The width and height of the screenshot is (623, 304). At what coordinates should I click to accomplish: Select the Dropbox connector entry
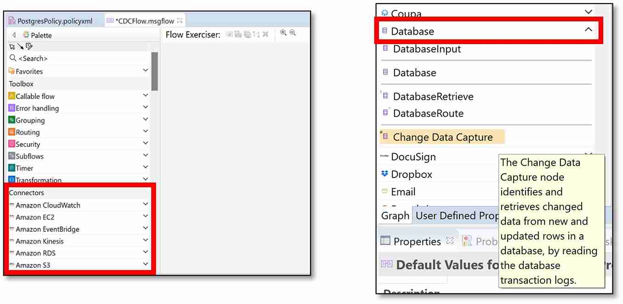[411, 174]
